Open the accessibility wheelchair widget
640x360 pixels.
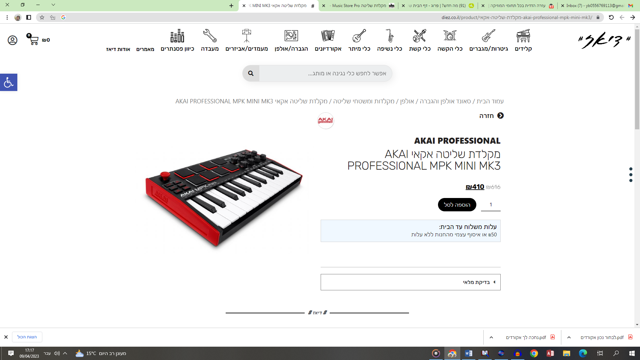click(x=9, y=82)
